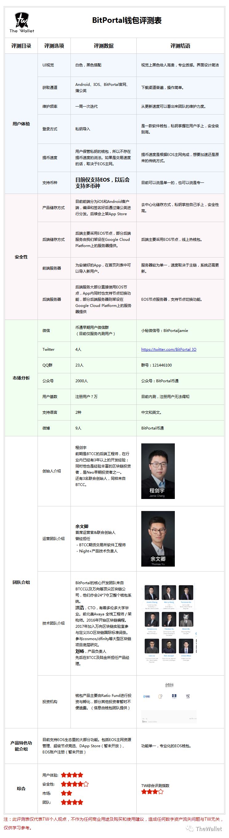This screenshot has height=838, width=229.
Task: Select the 团队 four-star rating
Action: click(72, 802)
